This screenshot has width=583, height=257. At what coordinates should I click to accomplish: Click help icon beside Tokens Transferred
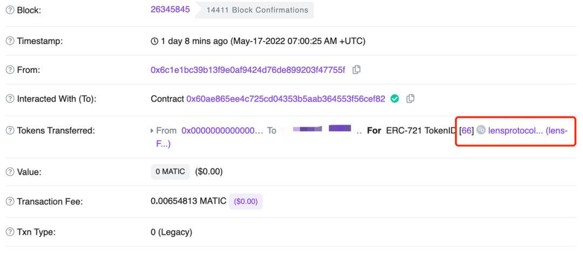click(x=10, y=131)
